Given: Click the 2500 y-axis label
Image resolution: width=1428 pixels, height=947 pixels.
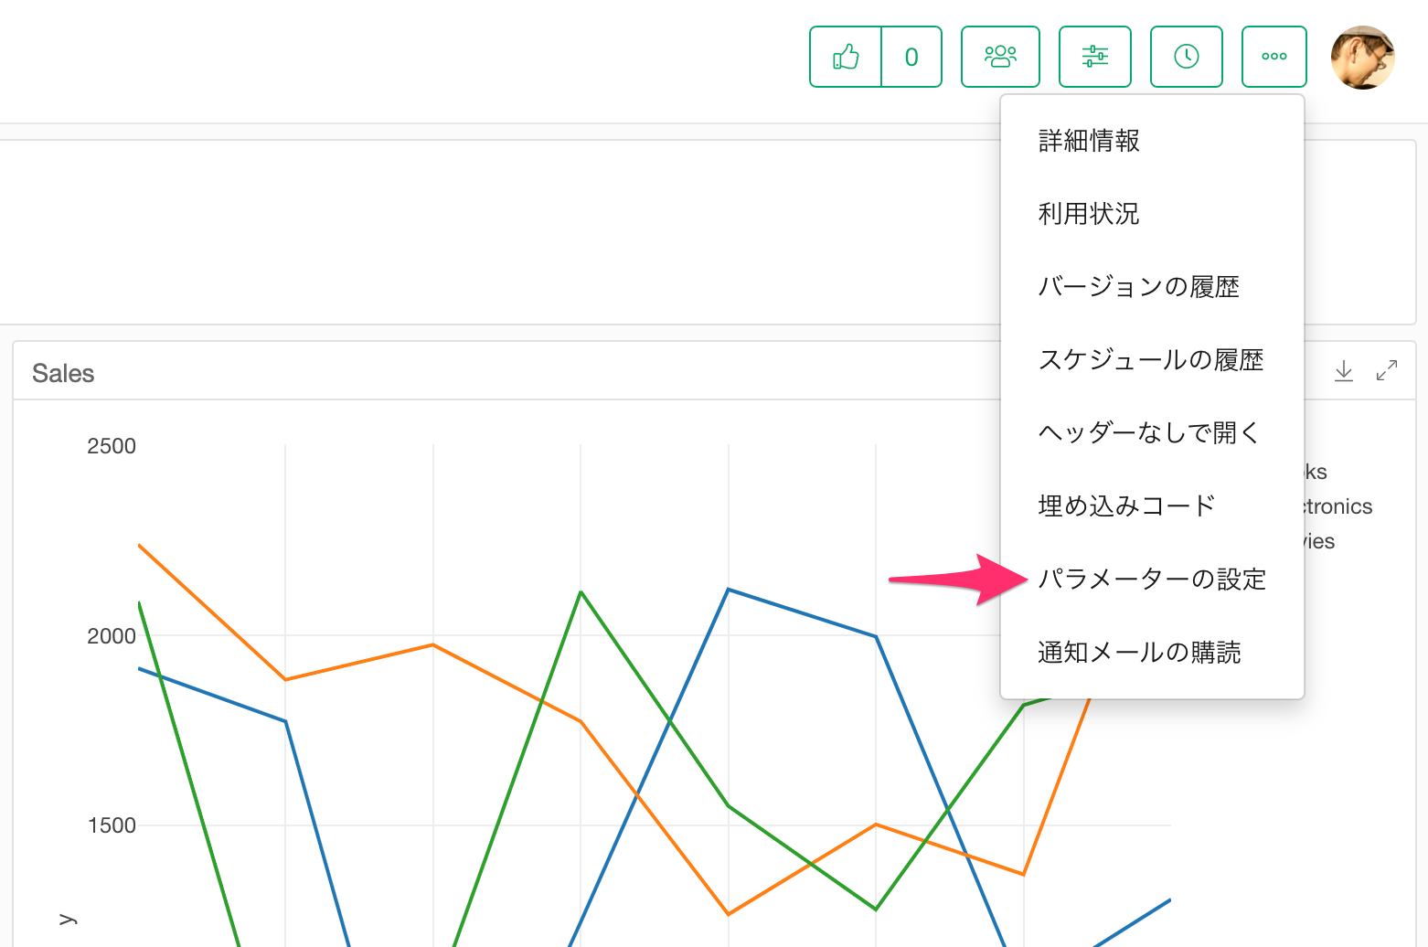Looking at the screenshot, I should point(112,446).
